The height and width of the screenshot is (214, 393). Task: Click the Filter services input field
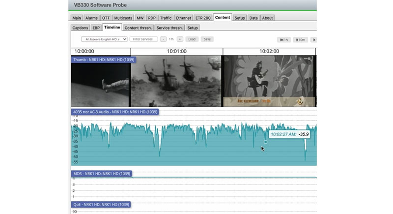click(x=144, y=39)
